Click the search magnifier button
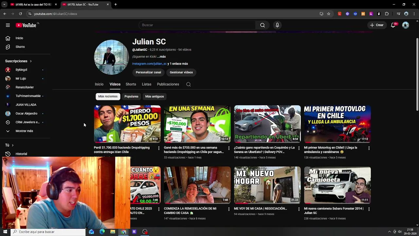The width and height of the screenshot is (419, 236). [x=263, y=25]
